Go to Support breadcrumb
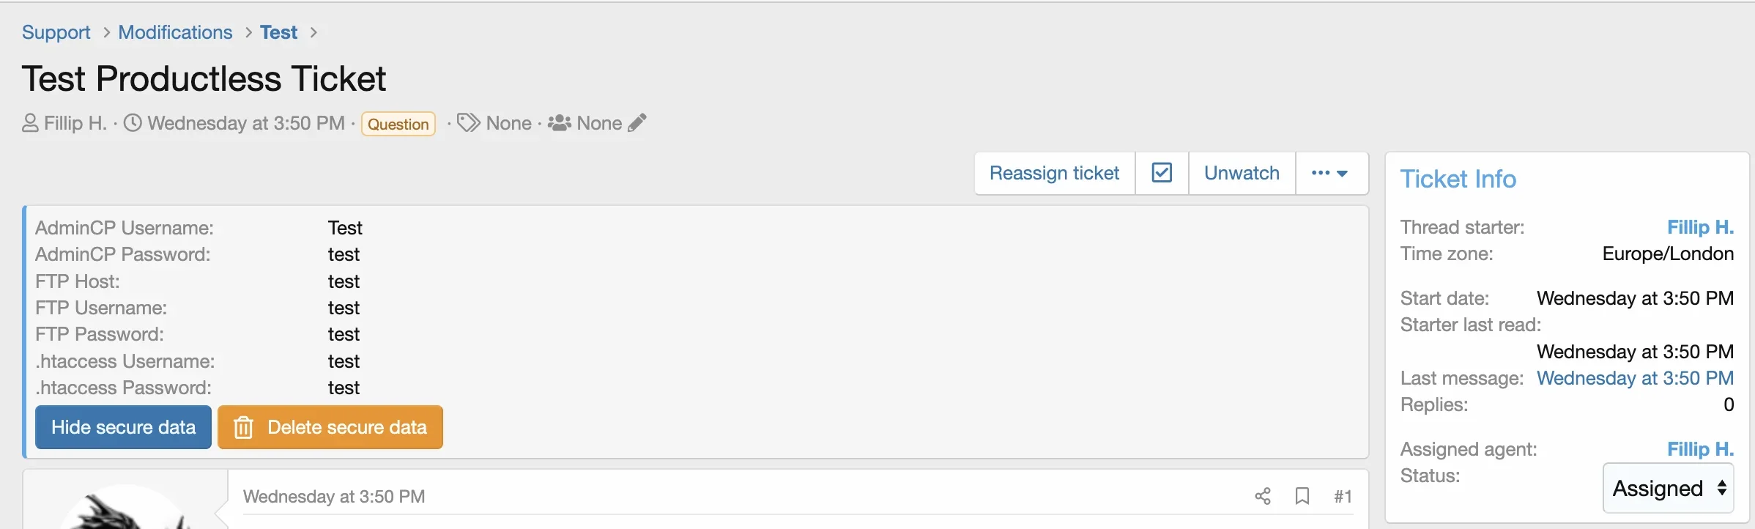Viewport: 1755px width, 529px height. pos(56,32)
